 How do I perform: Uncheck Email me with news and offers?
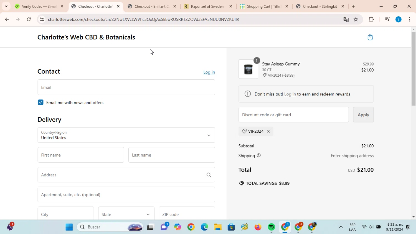click(x=41, y=102)
